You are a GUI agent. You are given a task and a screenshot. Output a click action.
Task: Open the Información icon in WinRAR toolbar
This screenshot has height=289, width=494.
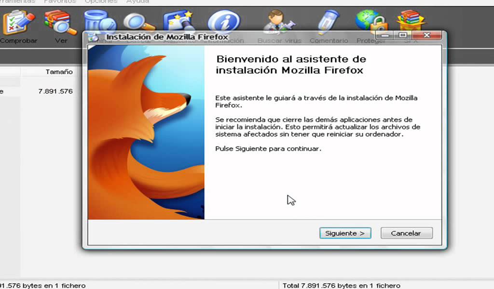coord(224,21)
